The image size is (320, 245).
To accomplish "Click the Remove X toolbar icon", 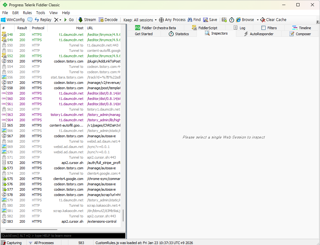I will pyautogui.click(x=56, y=20).
